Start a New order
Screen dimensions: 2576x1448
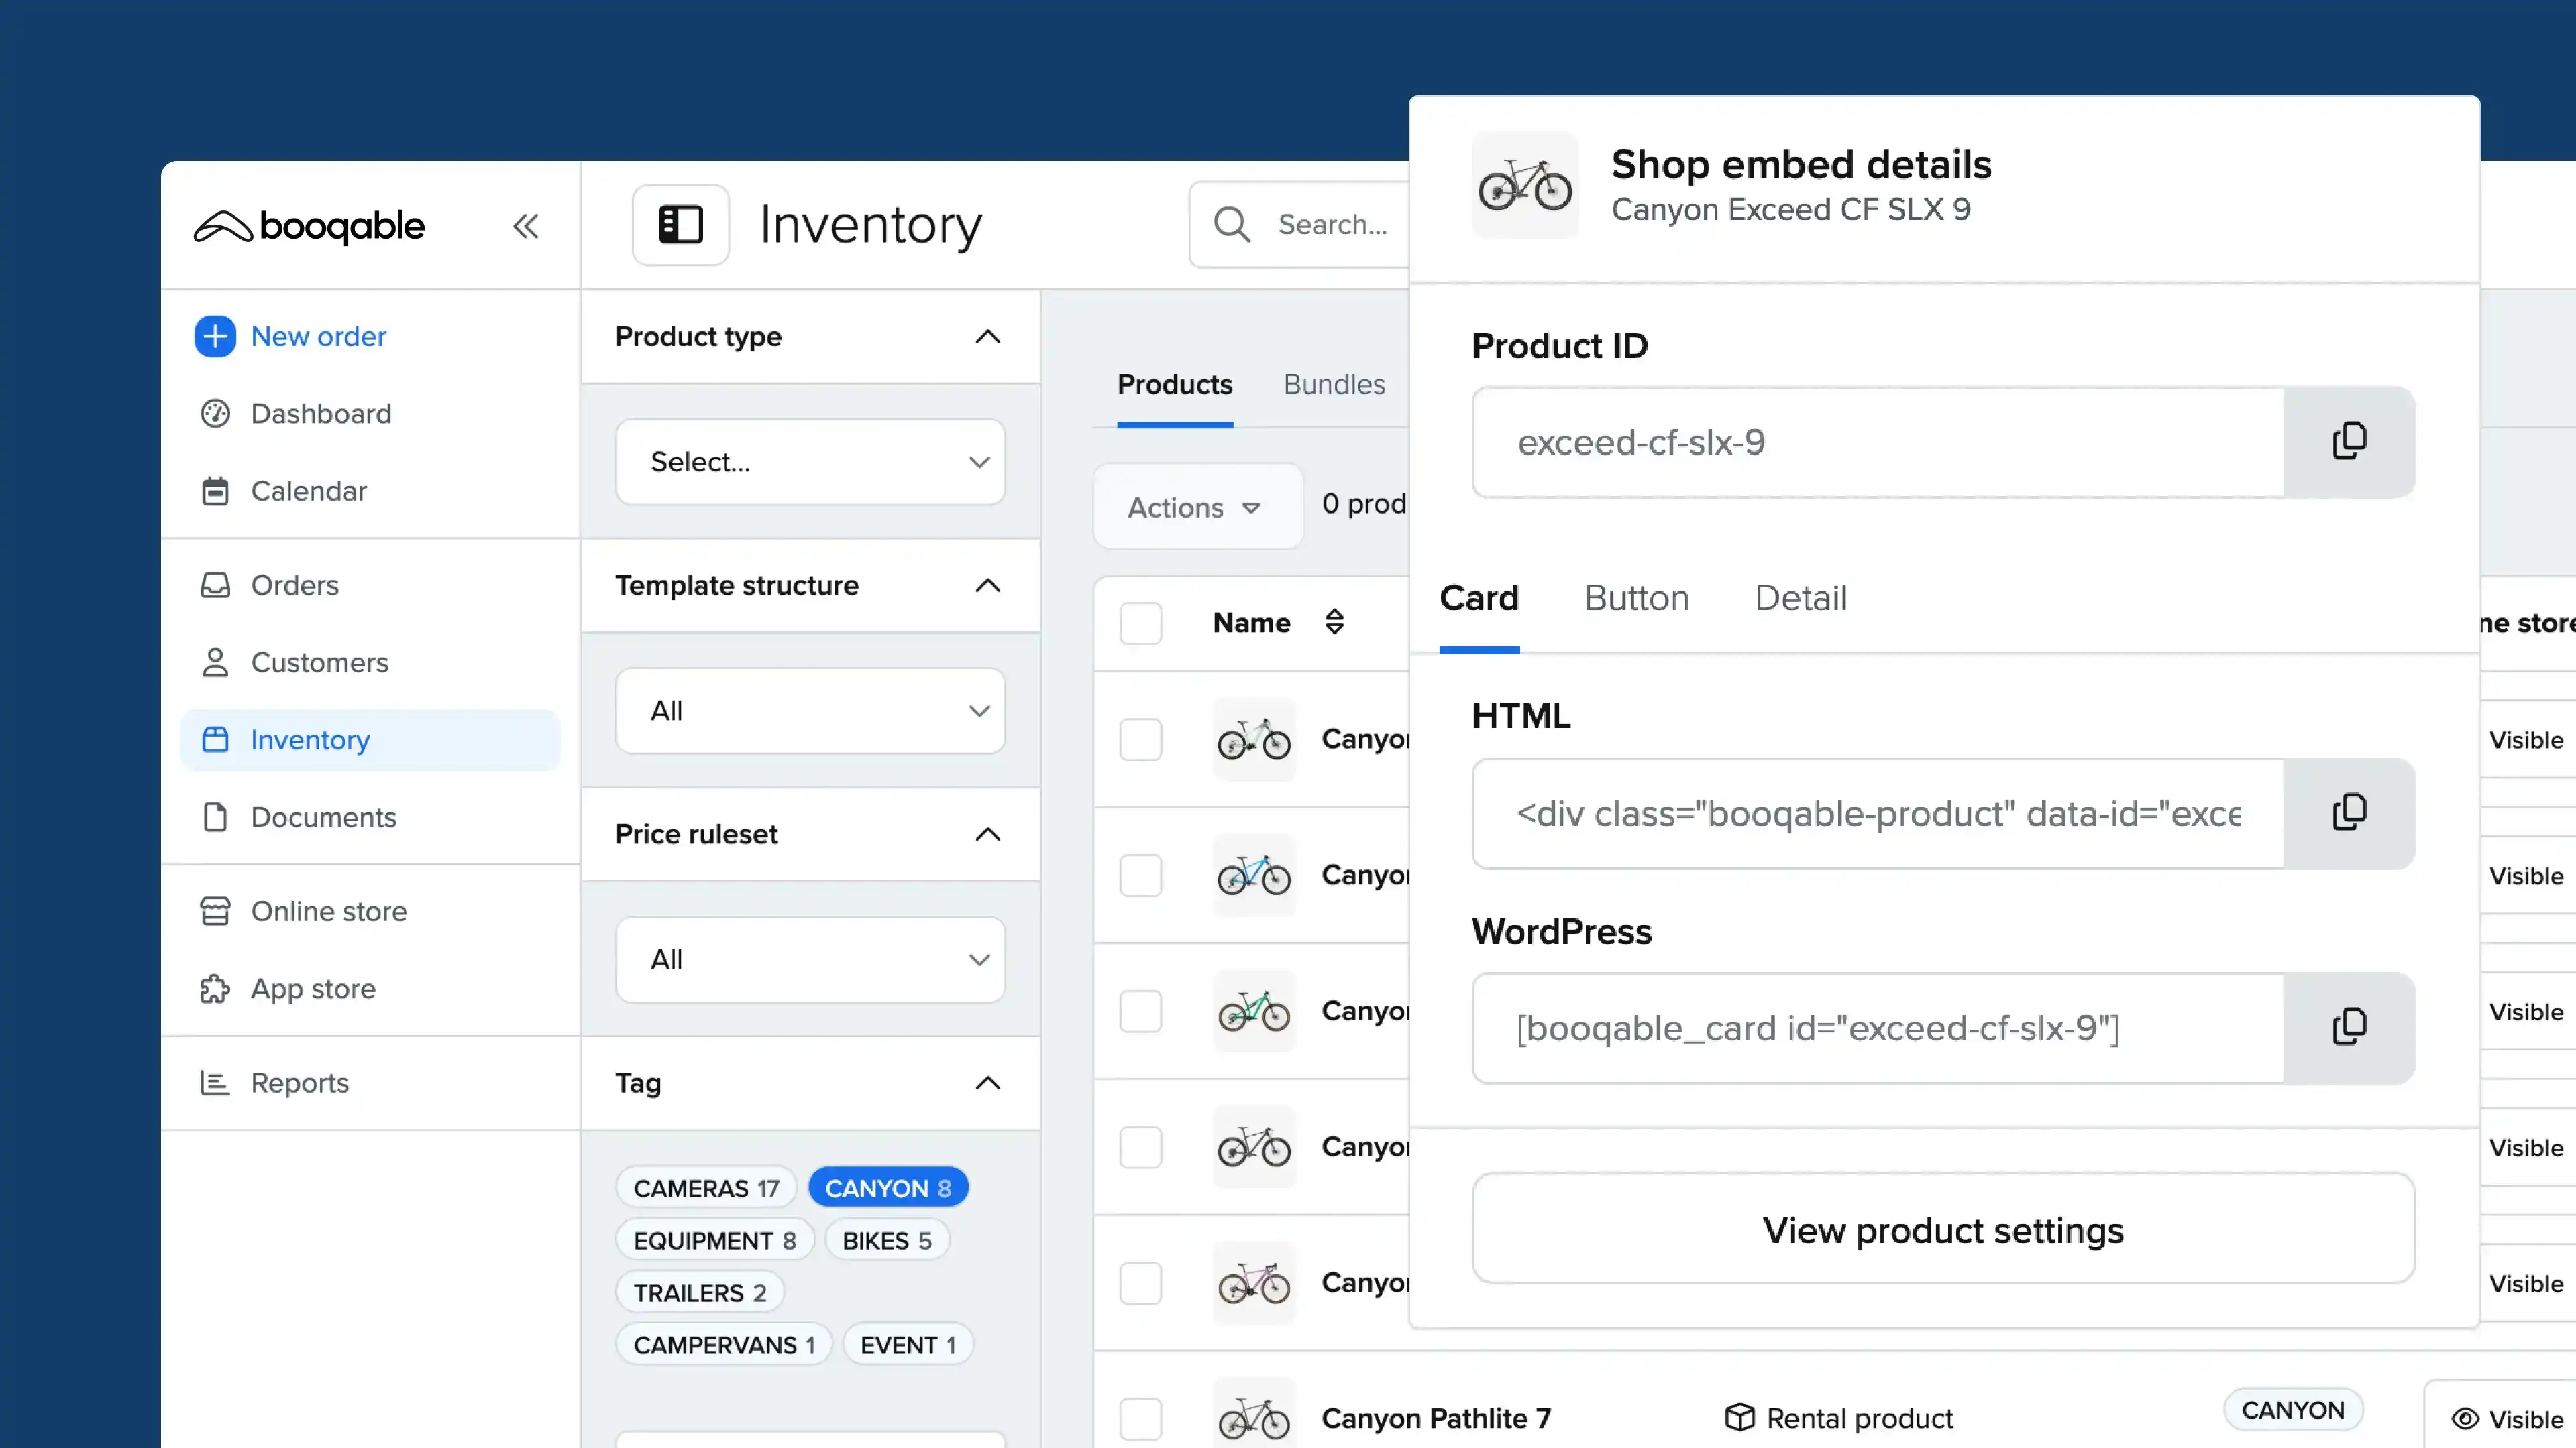[x=318, y=336]
